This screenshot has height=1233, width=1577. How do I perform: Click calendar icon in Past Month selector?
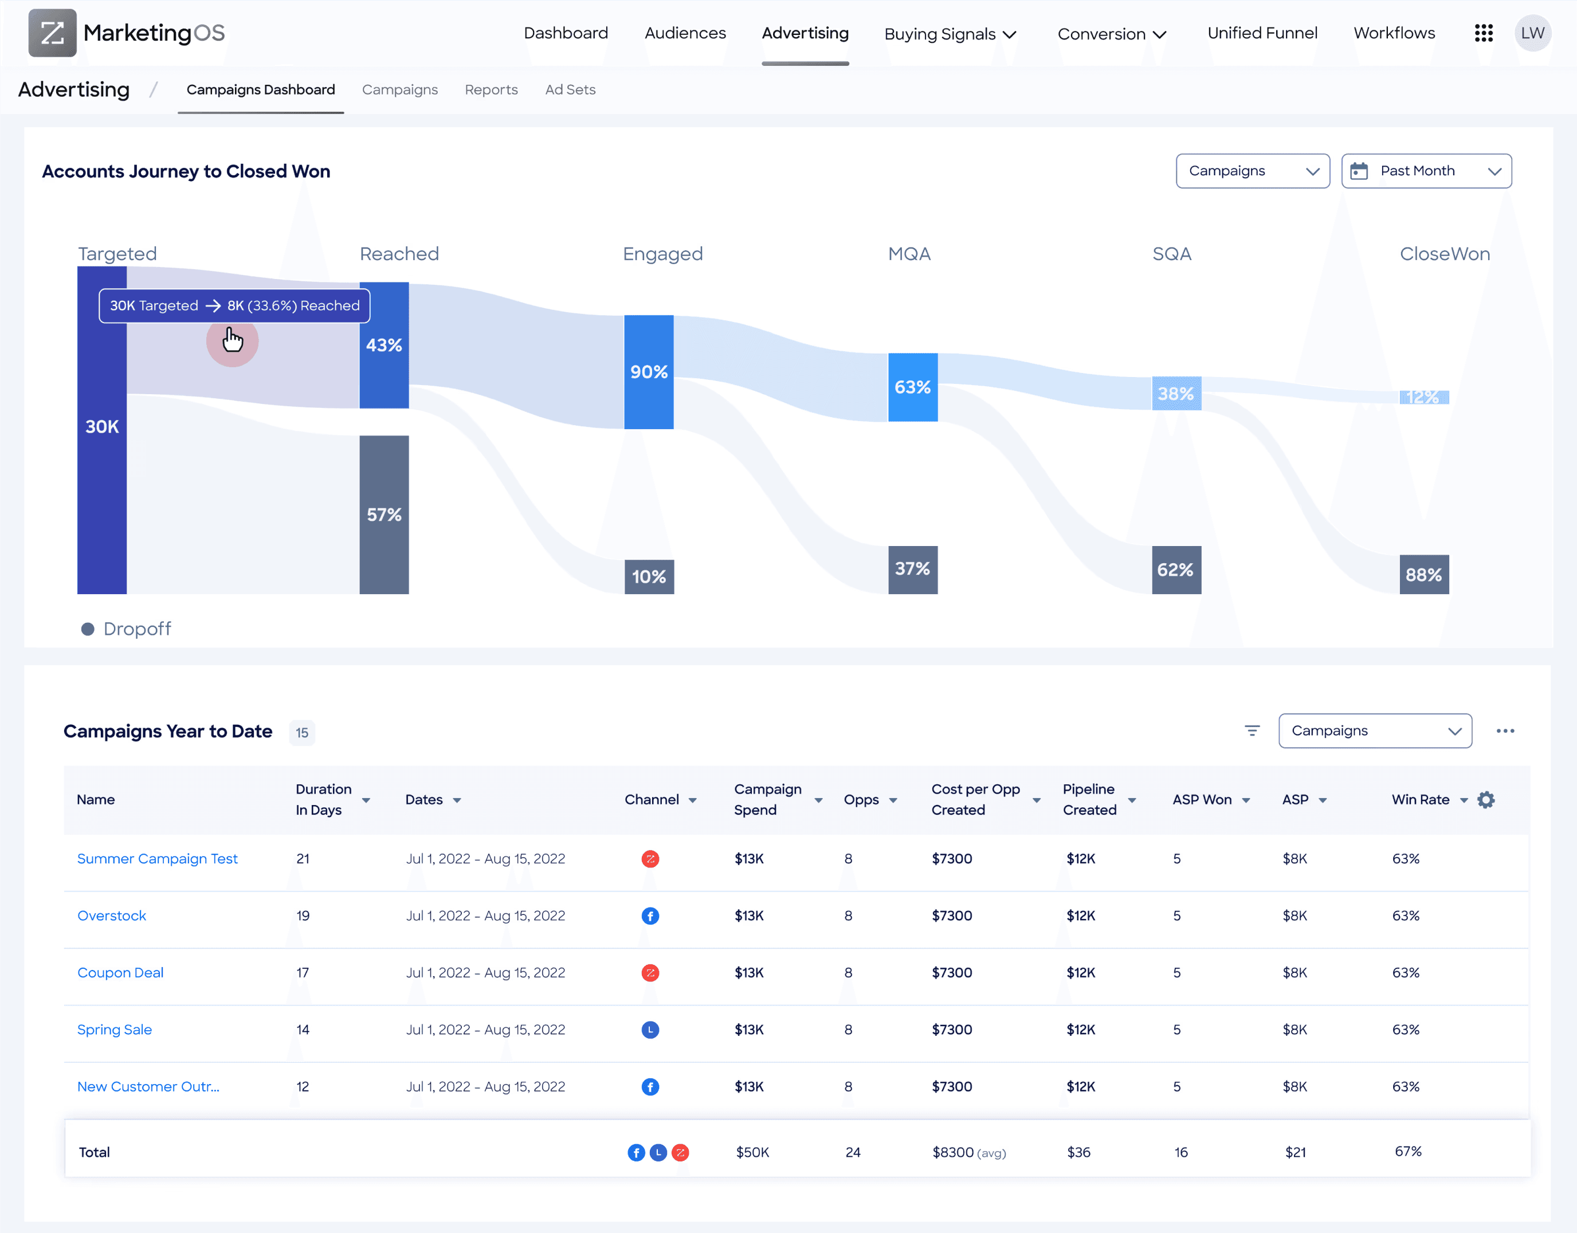click(1359, 171)
